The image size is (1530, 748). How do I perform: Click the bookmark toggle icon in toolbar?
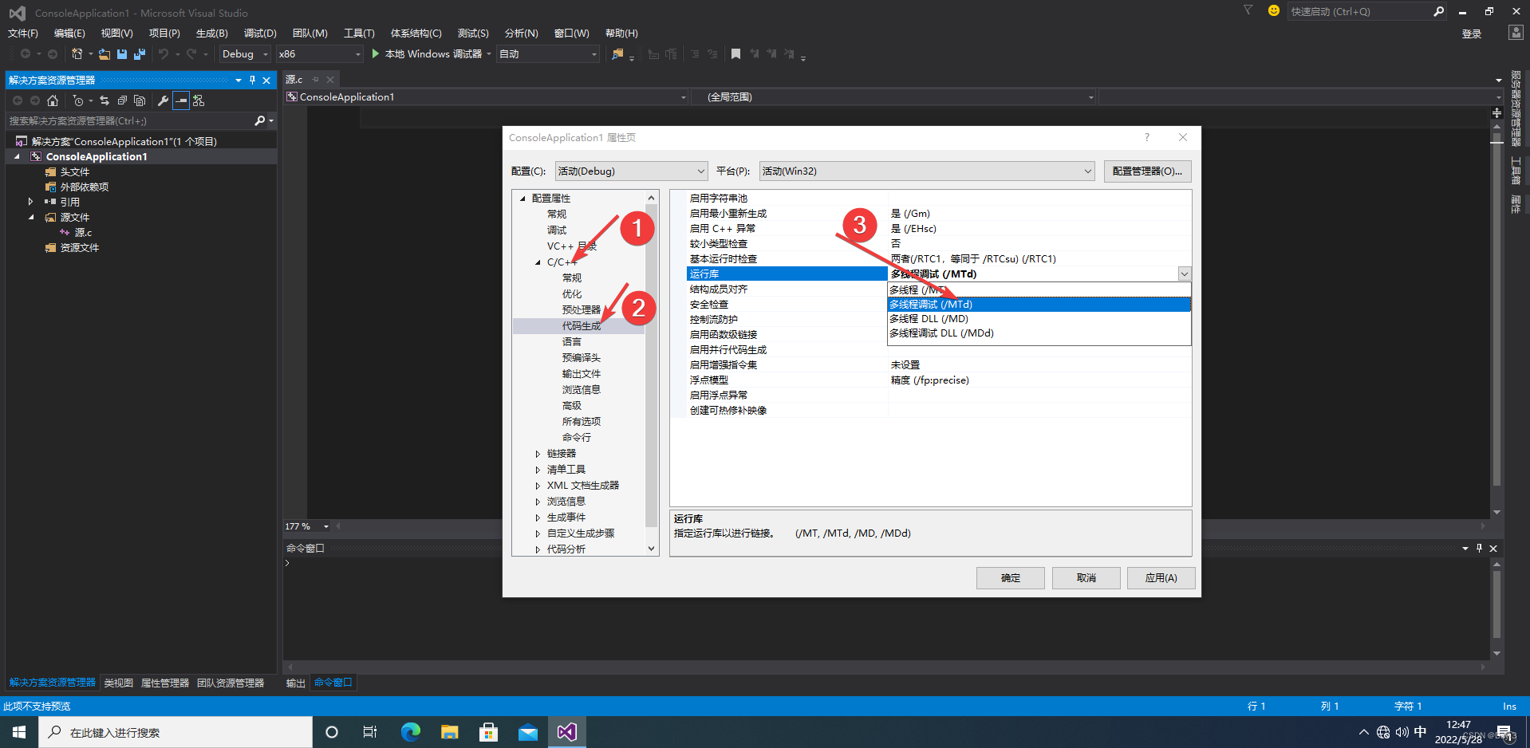(x=735, y=53)
